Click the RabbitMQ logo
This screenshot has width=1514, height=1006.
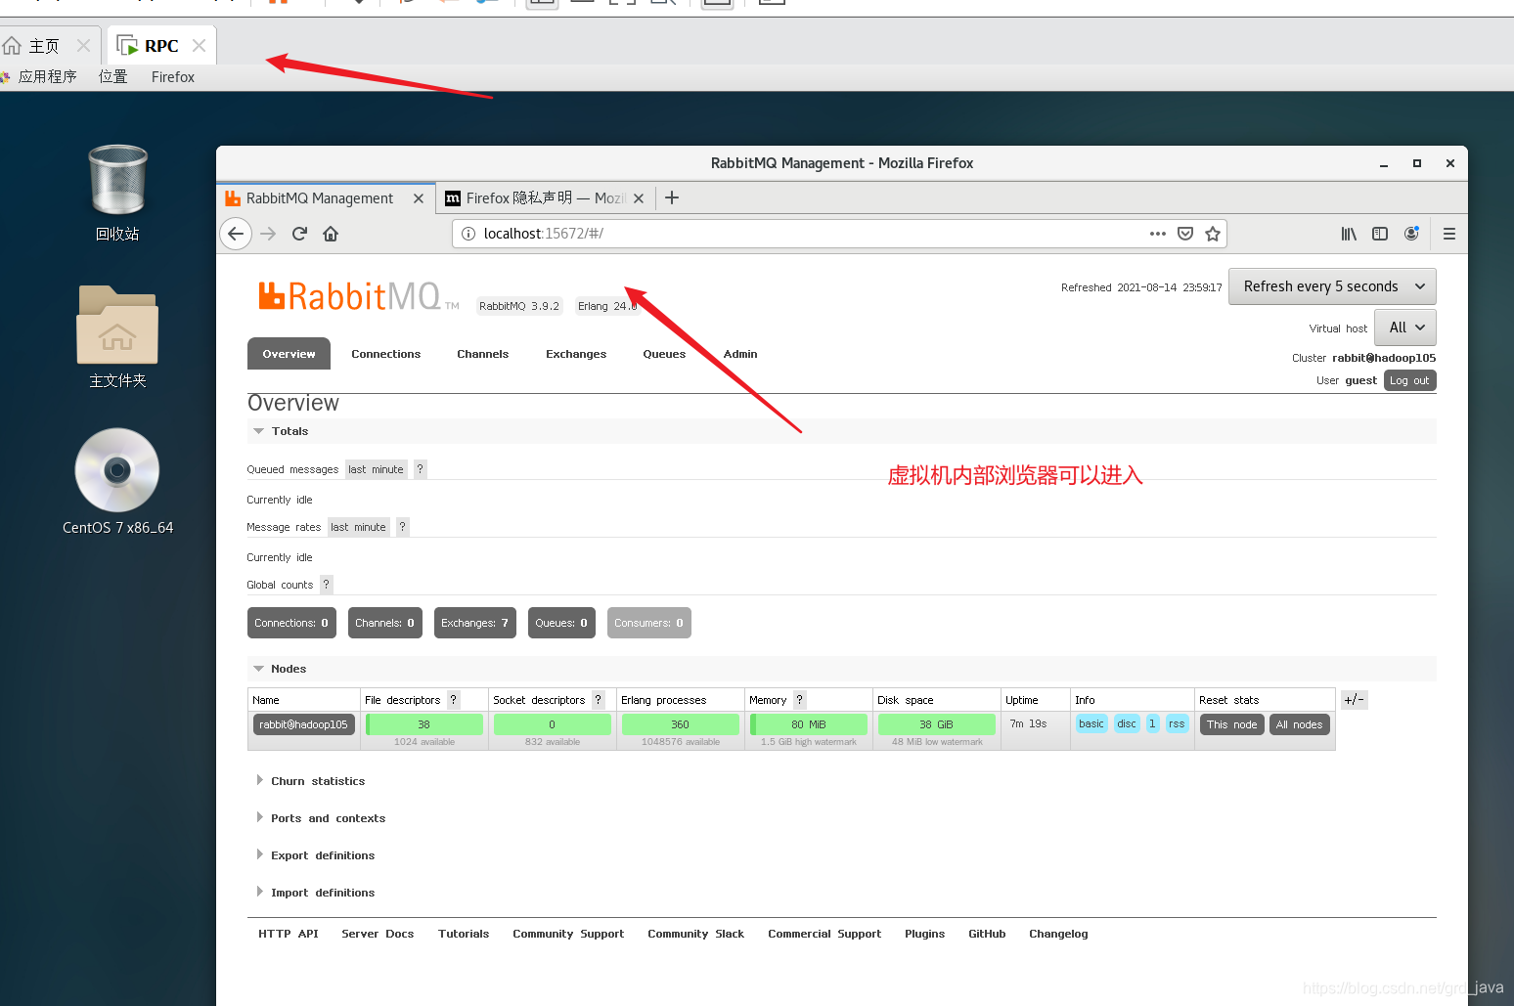(359, 295)
